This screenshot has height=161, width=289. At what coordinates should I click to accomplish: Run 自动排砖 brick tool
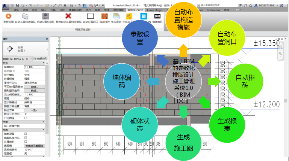coord(104,18)
